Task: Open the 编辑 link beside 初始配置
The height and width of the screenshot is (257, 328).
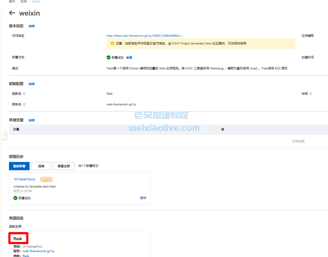Action: pyautogui.click(x=32, y=84)
